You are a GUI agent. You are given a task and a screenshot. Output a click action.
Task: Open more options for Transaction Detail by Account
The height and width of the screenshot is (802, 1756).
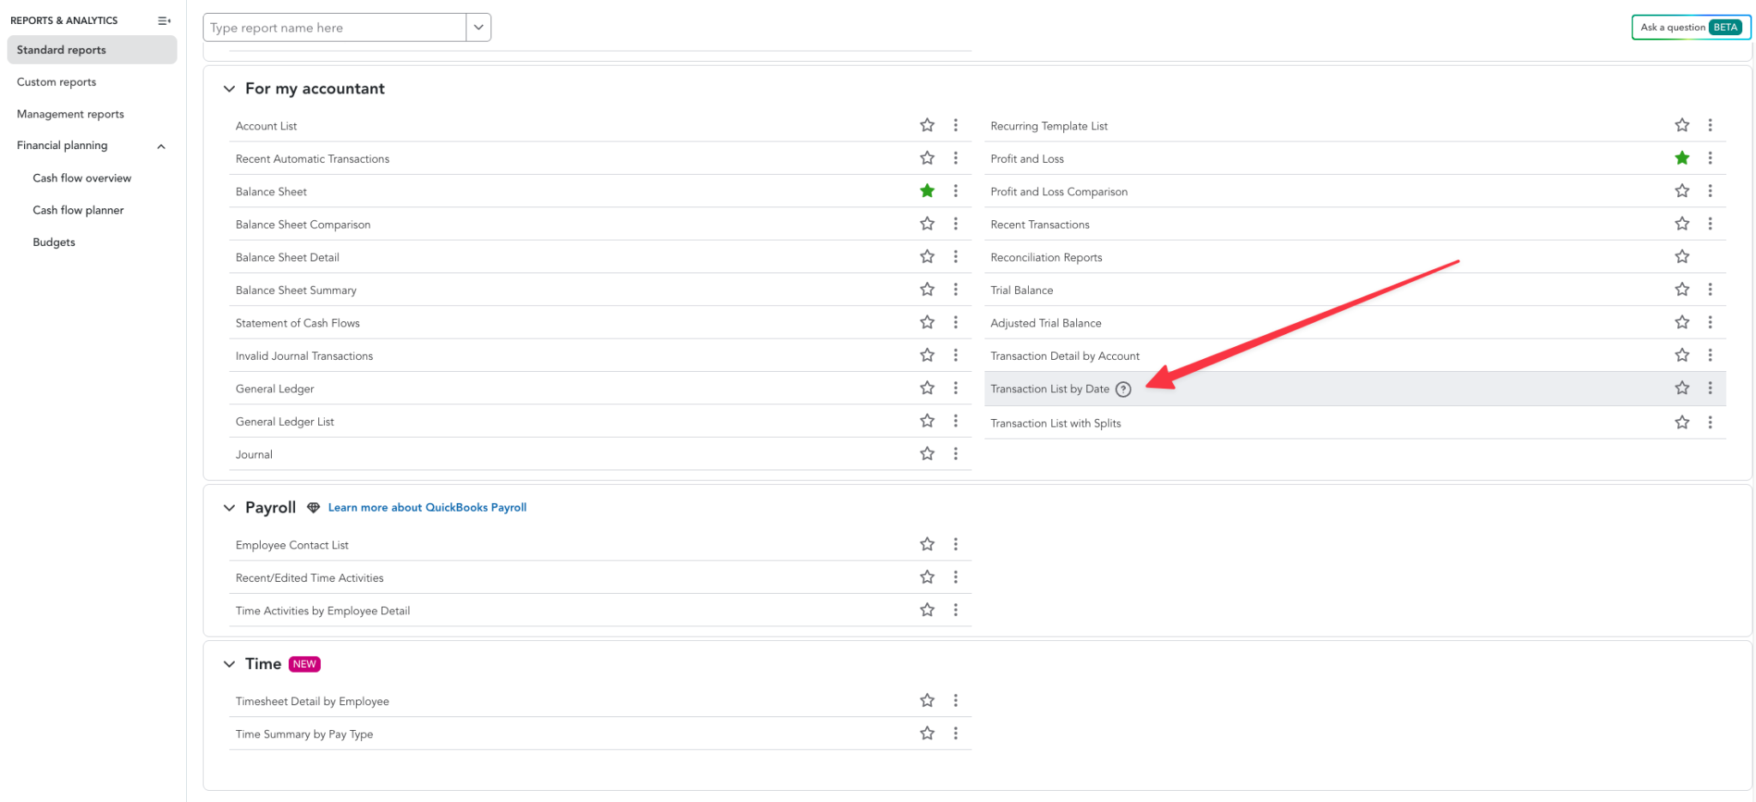pos(1710,355)
